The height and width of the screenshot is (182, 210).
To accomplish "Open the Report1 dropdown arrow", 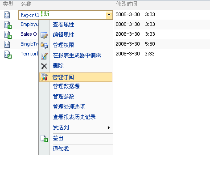I will tap(109, 15).
